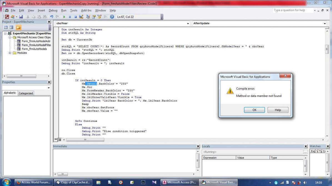Viewport: 332px width, 186px height.
Task: Open Properties Window toolbar icon
Action: (x=94, y=17)
